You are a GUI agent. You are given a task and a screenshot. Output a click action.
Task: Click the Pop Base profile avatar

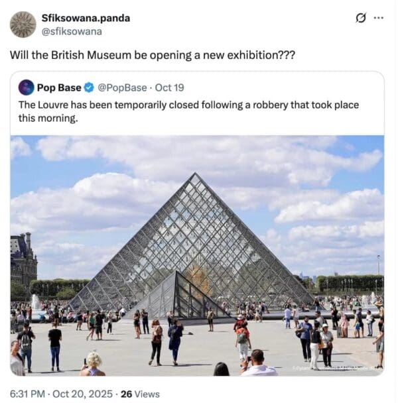(x=27, y=87)
